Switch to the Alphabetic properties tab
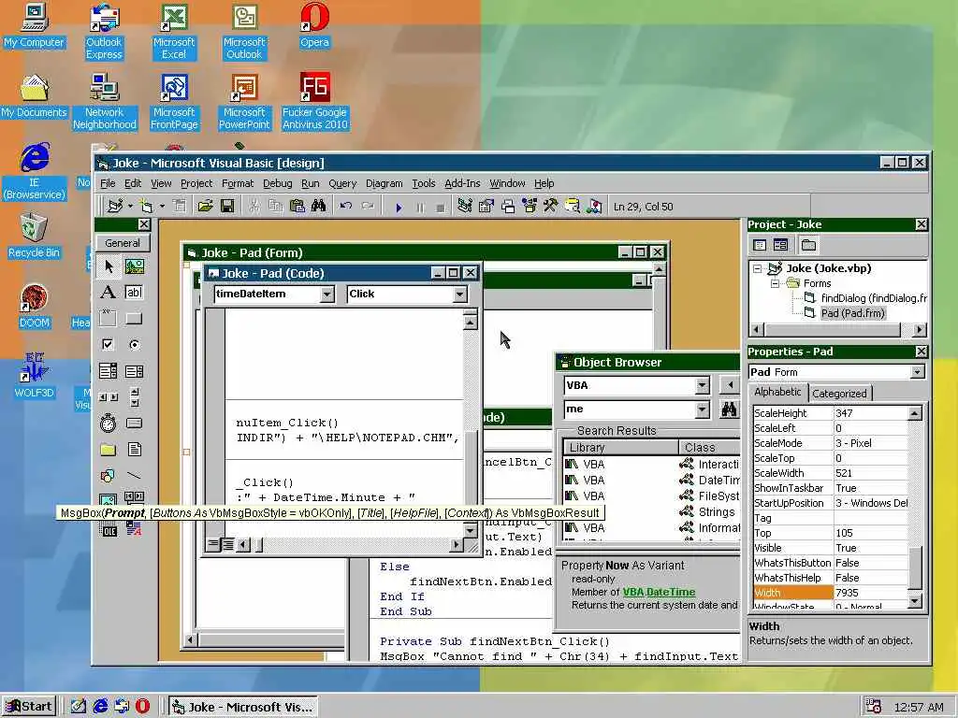 click(777, 392)
